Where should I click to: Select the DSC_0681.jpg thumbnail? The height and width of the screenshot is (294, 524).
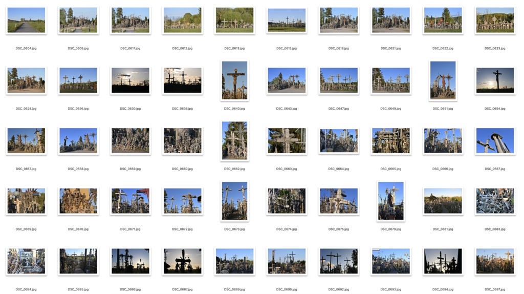pos(443,201)
